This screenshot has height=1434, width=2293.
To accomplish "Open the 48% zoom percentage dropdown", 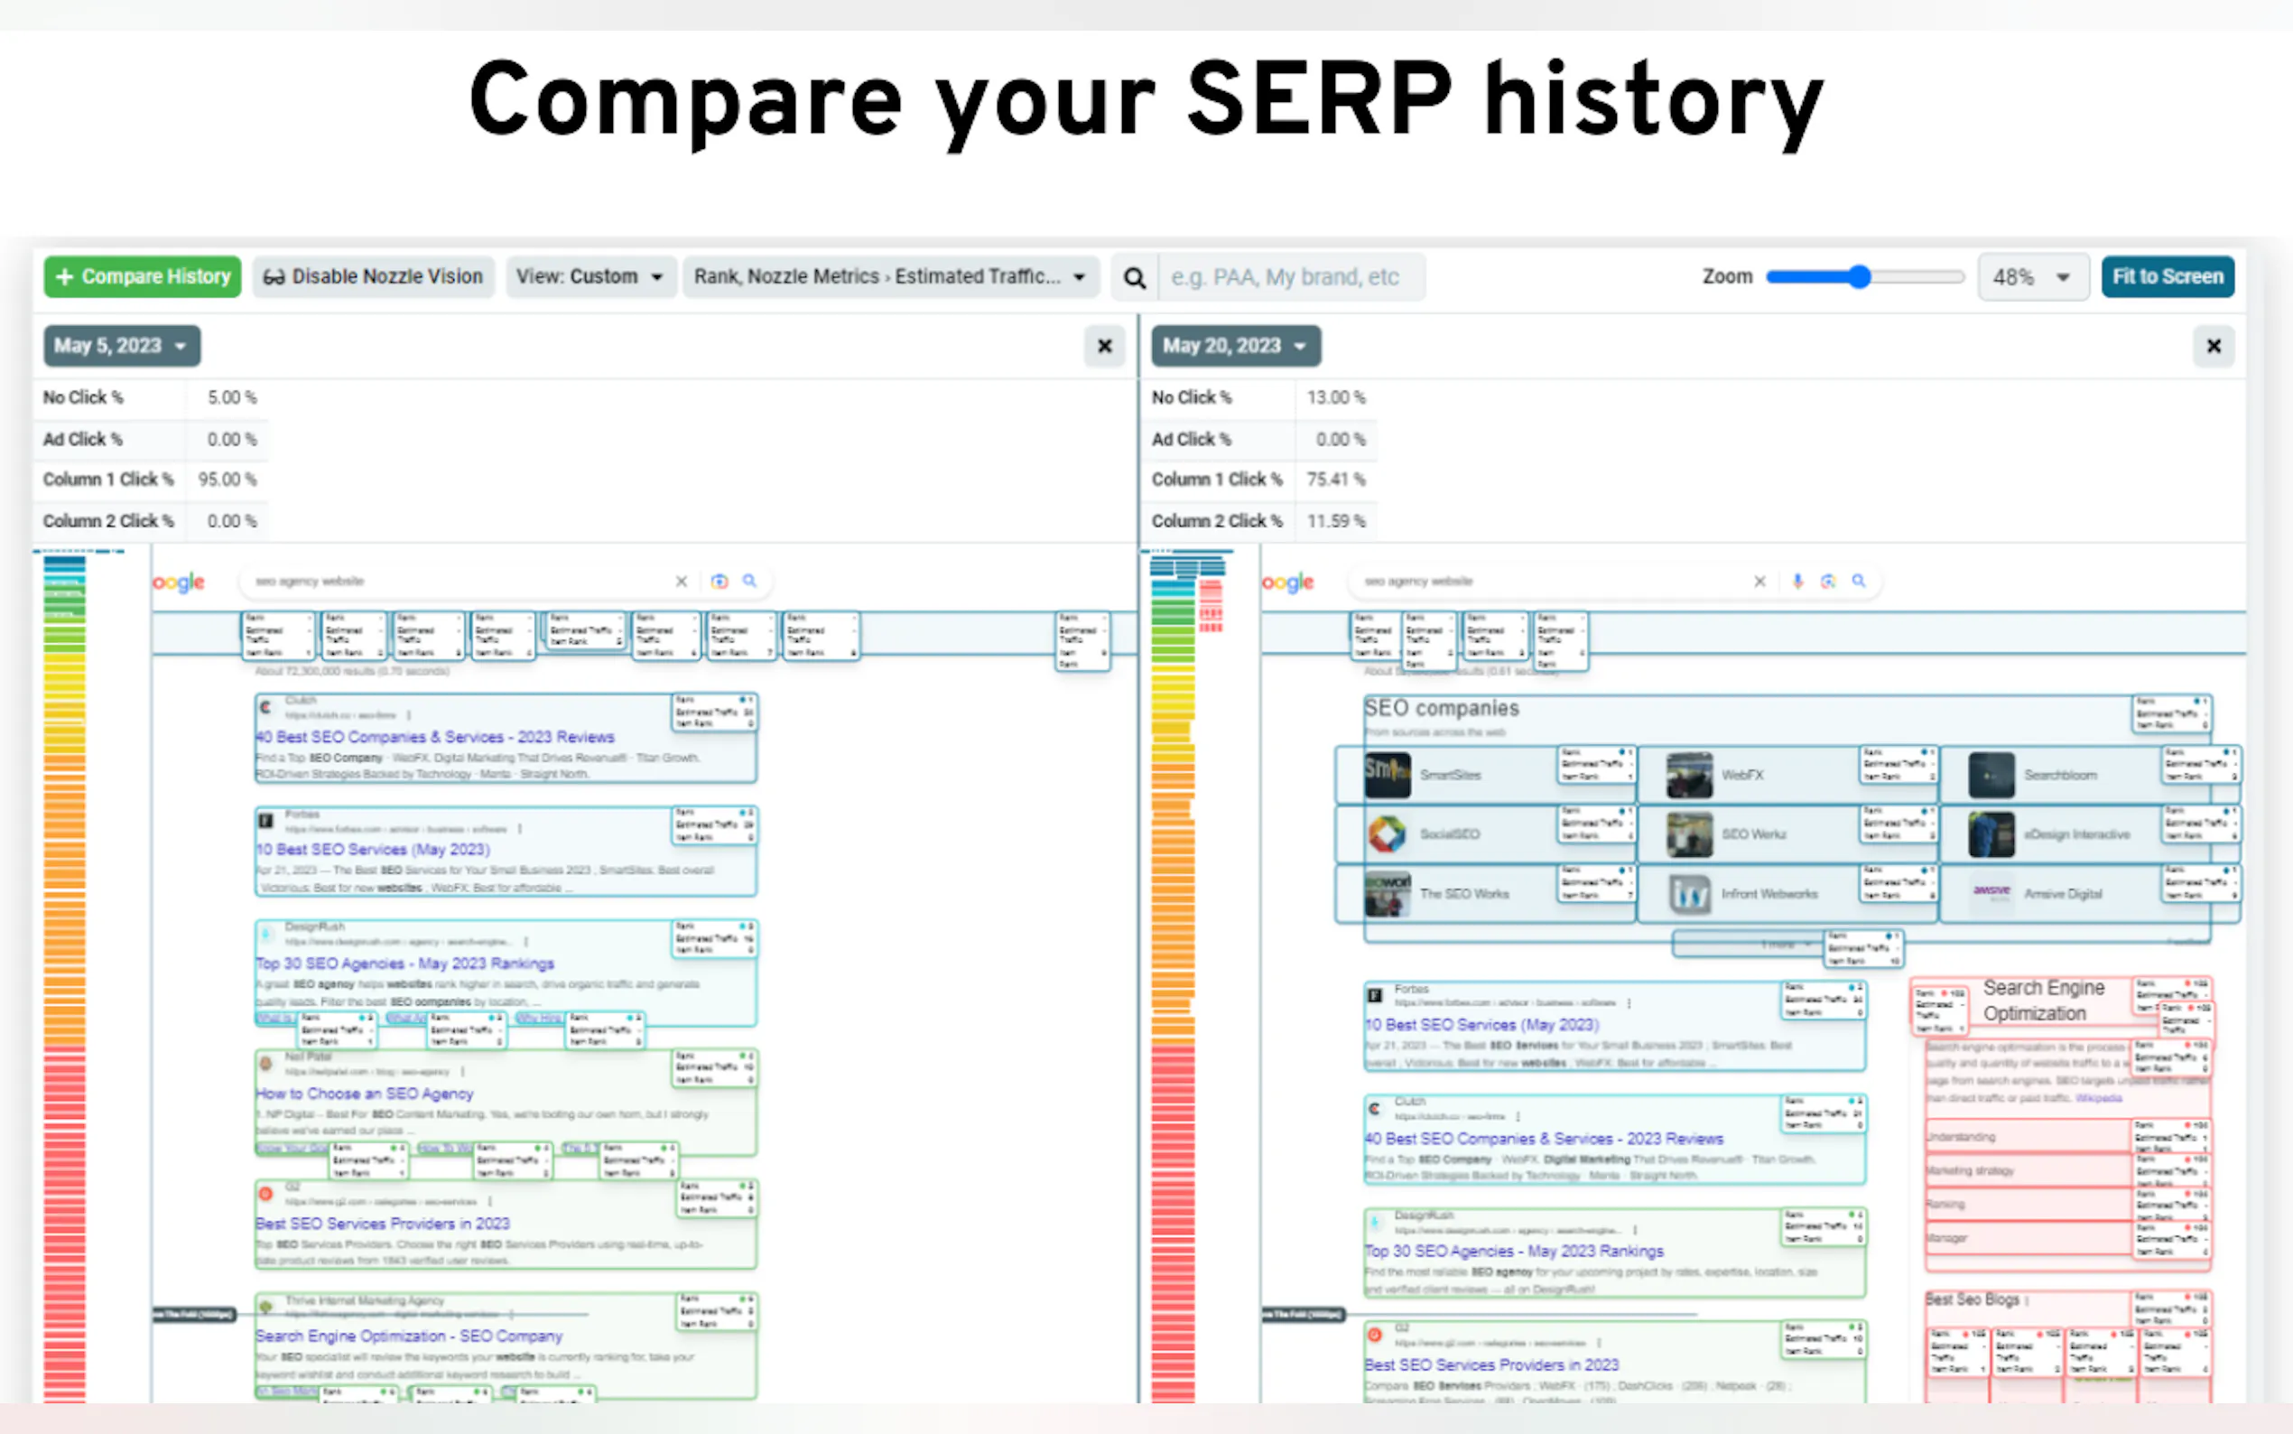I will coord(2031,277).
